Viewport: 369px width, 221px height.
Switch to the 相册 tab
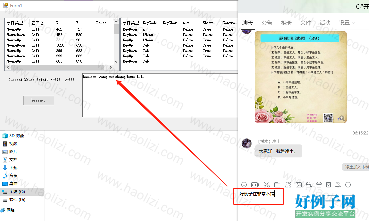(x=286, y=23)
